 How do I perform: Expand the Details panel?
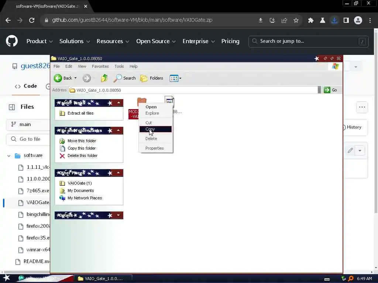coord(118,215)
